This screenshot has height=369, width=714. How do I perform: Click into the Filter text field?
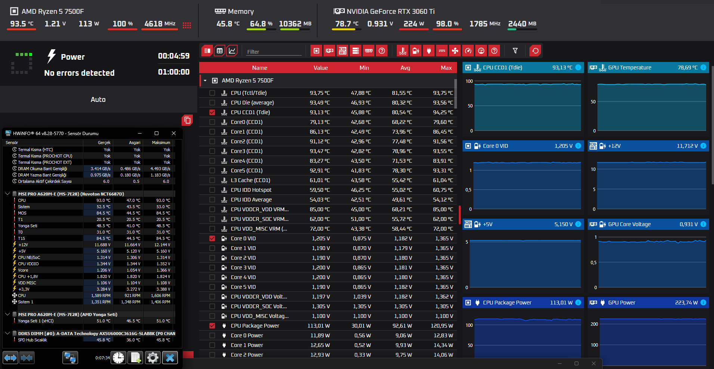click(x=274, y=51)
